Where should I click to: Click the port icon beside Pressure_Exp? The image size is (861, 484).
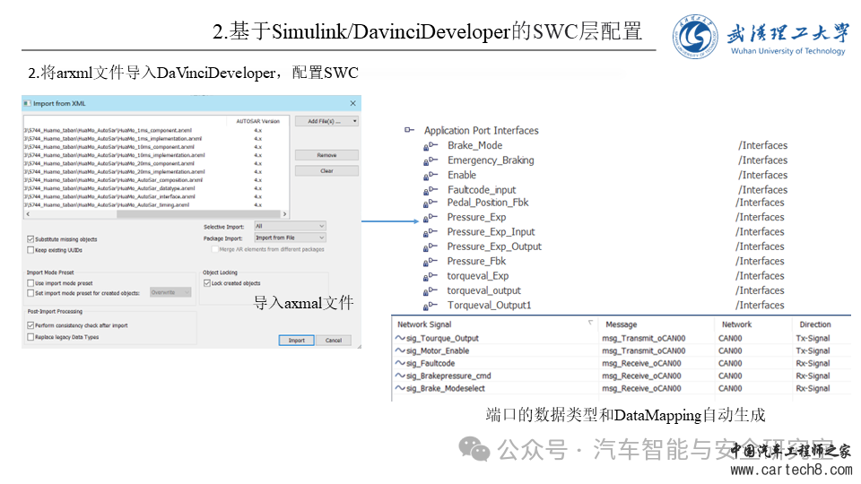(430, 218)
